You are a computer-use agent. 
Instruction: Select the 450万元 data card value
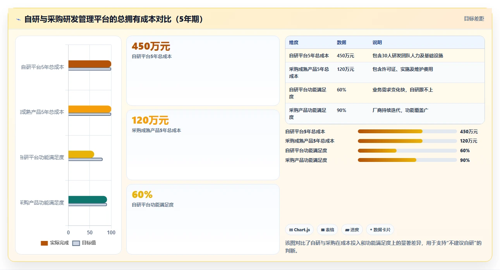click(151, 46)
